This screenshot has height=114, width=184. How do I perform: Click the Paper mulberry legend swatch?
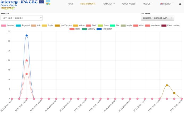pyautogui.click(x=164, y=26)
